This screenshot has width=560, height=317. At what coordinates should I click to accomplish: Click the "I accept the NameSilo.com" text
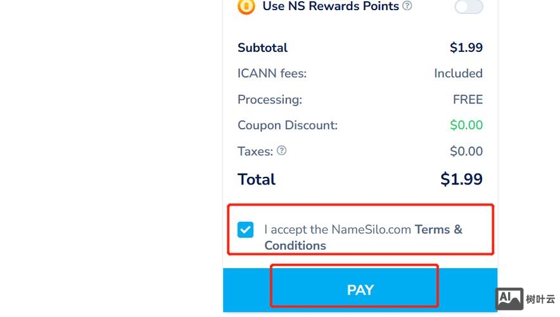tap(338, 230)
